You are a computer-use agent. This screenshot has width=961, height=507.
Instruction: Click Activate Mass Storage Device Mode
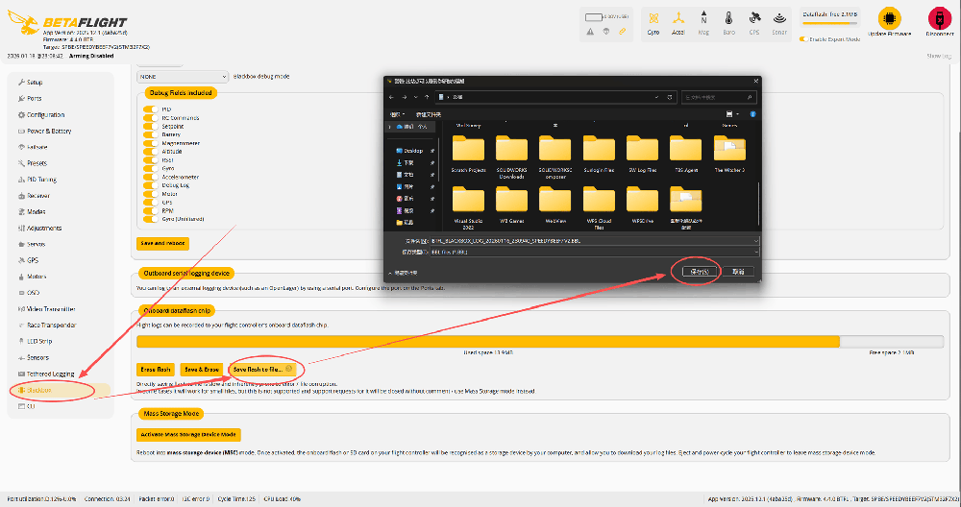188,435
